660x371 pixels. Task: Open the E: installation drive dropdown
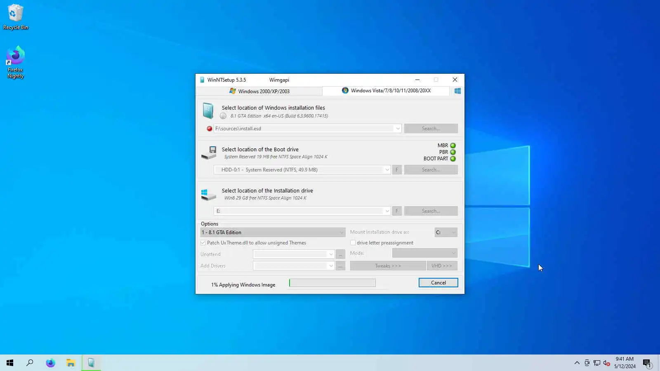[387, 211]
